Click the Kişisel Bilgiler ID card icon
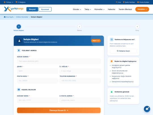Image resolution: width=153 pixels, height=115 pixels. click(x=19, y=89)
